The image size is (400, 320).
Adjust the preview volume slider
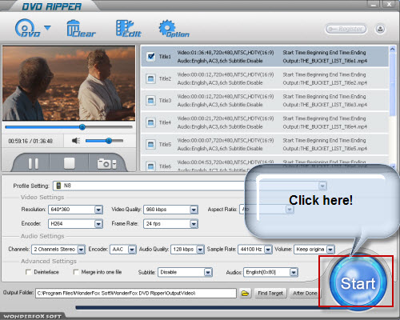pyautogui.click(x=104, y=141)
